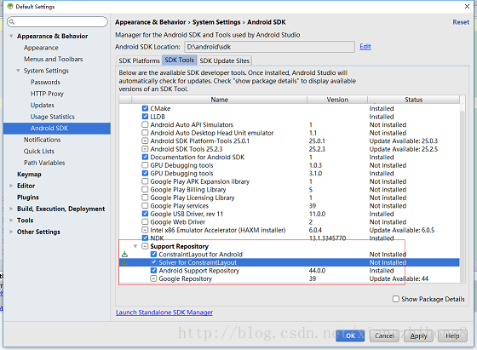Toggle Support Repository group checkbox
Viewport: 477px width, 350px height.
[145, 246]
